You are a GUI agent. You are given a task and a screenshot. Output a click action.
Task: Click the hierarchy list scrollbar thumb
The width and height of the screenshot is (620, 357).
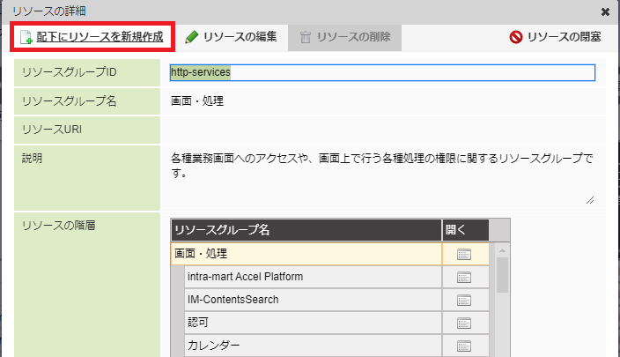[502, 275]
